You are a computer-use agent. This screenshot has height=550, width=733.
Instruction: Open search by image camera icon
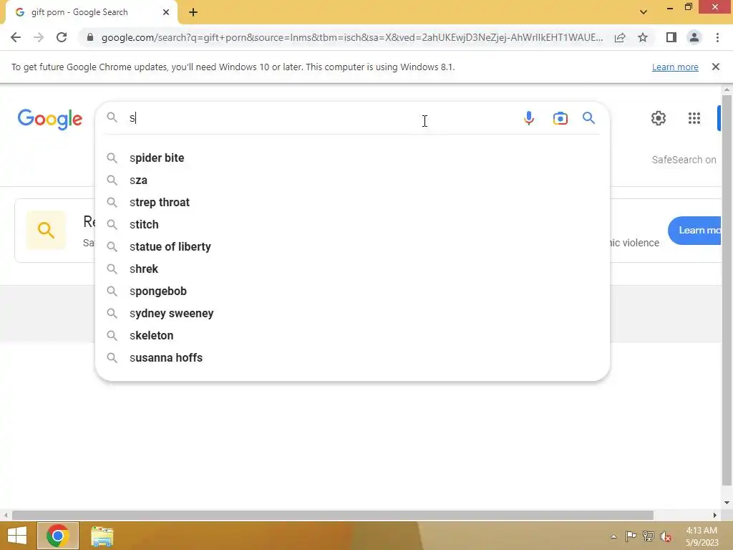[560, 118]
